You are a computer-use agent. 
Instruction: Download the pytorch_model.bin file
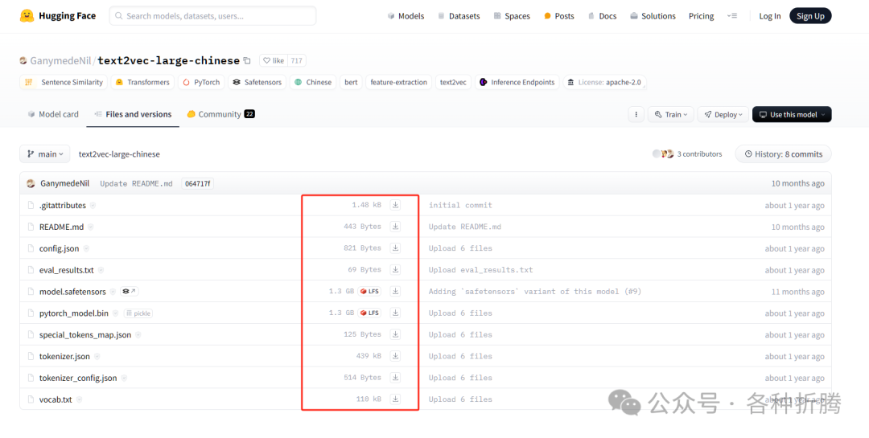(395, 313)
